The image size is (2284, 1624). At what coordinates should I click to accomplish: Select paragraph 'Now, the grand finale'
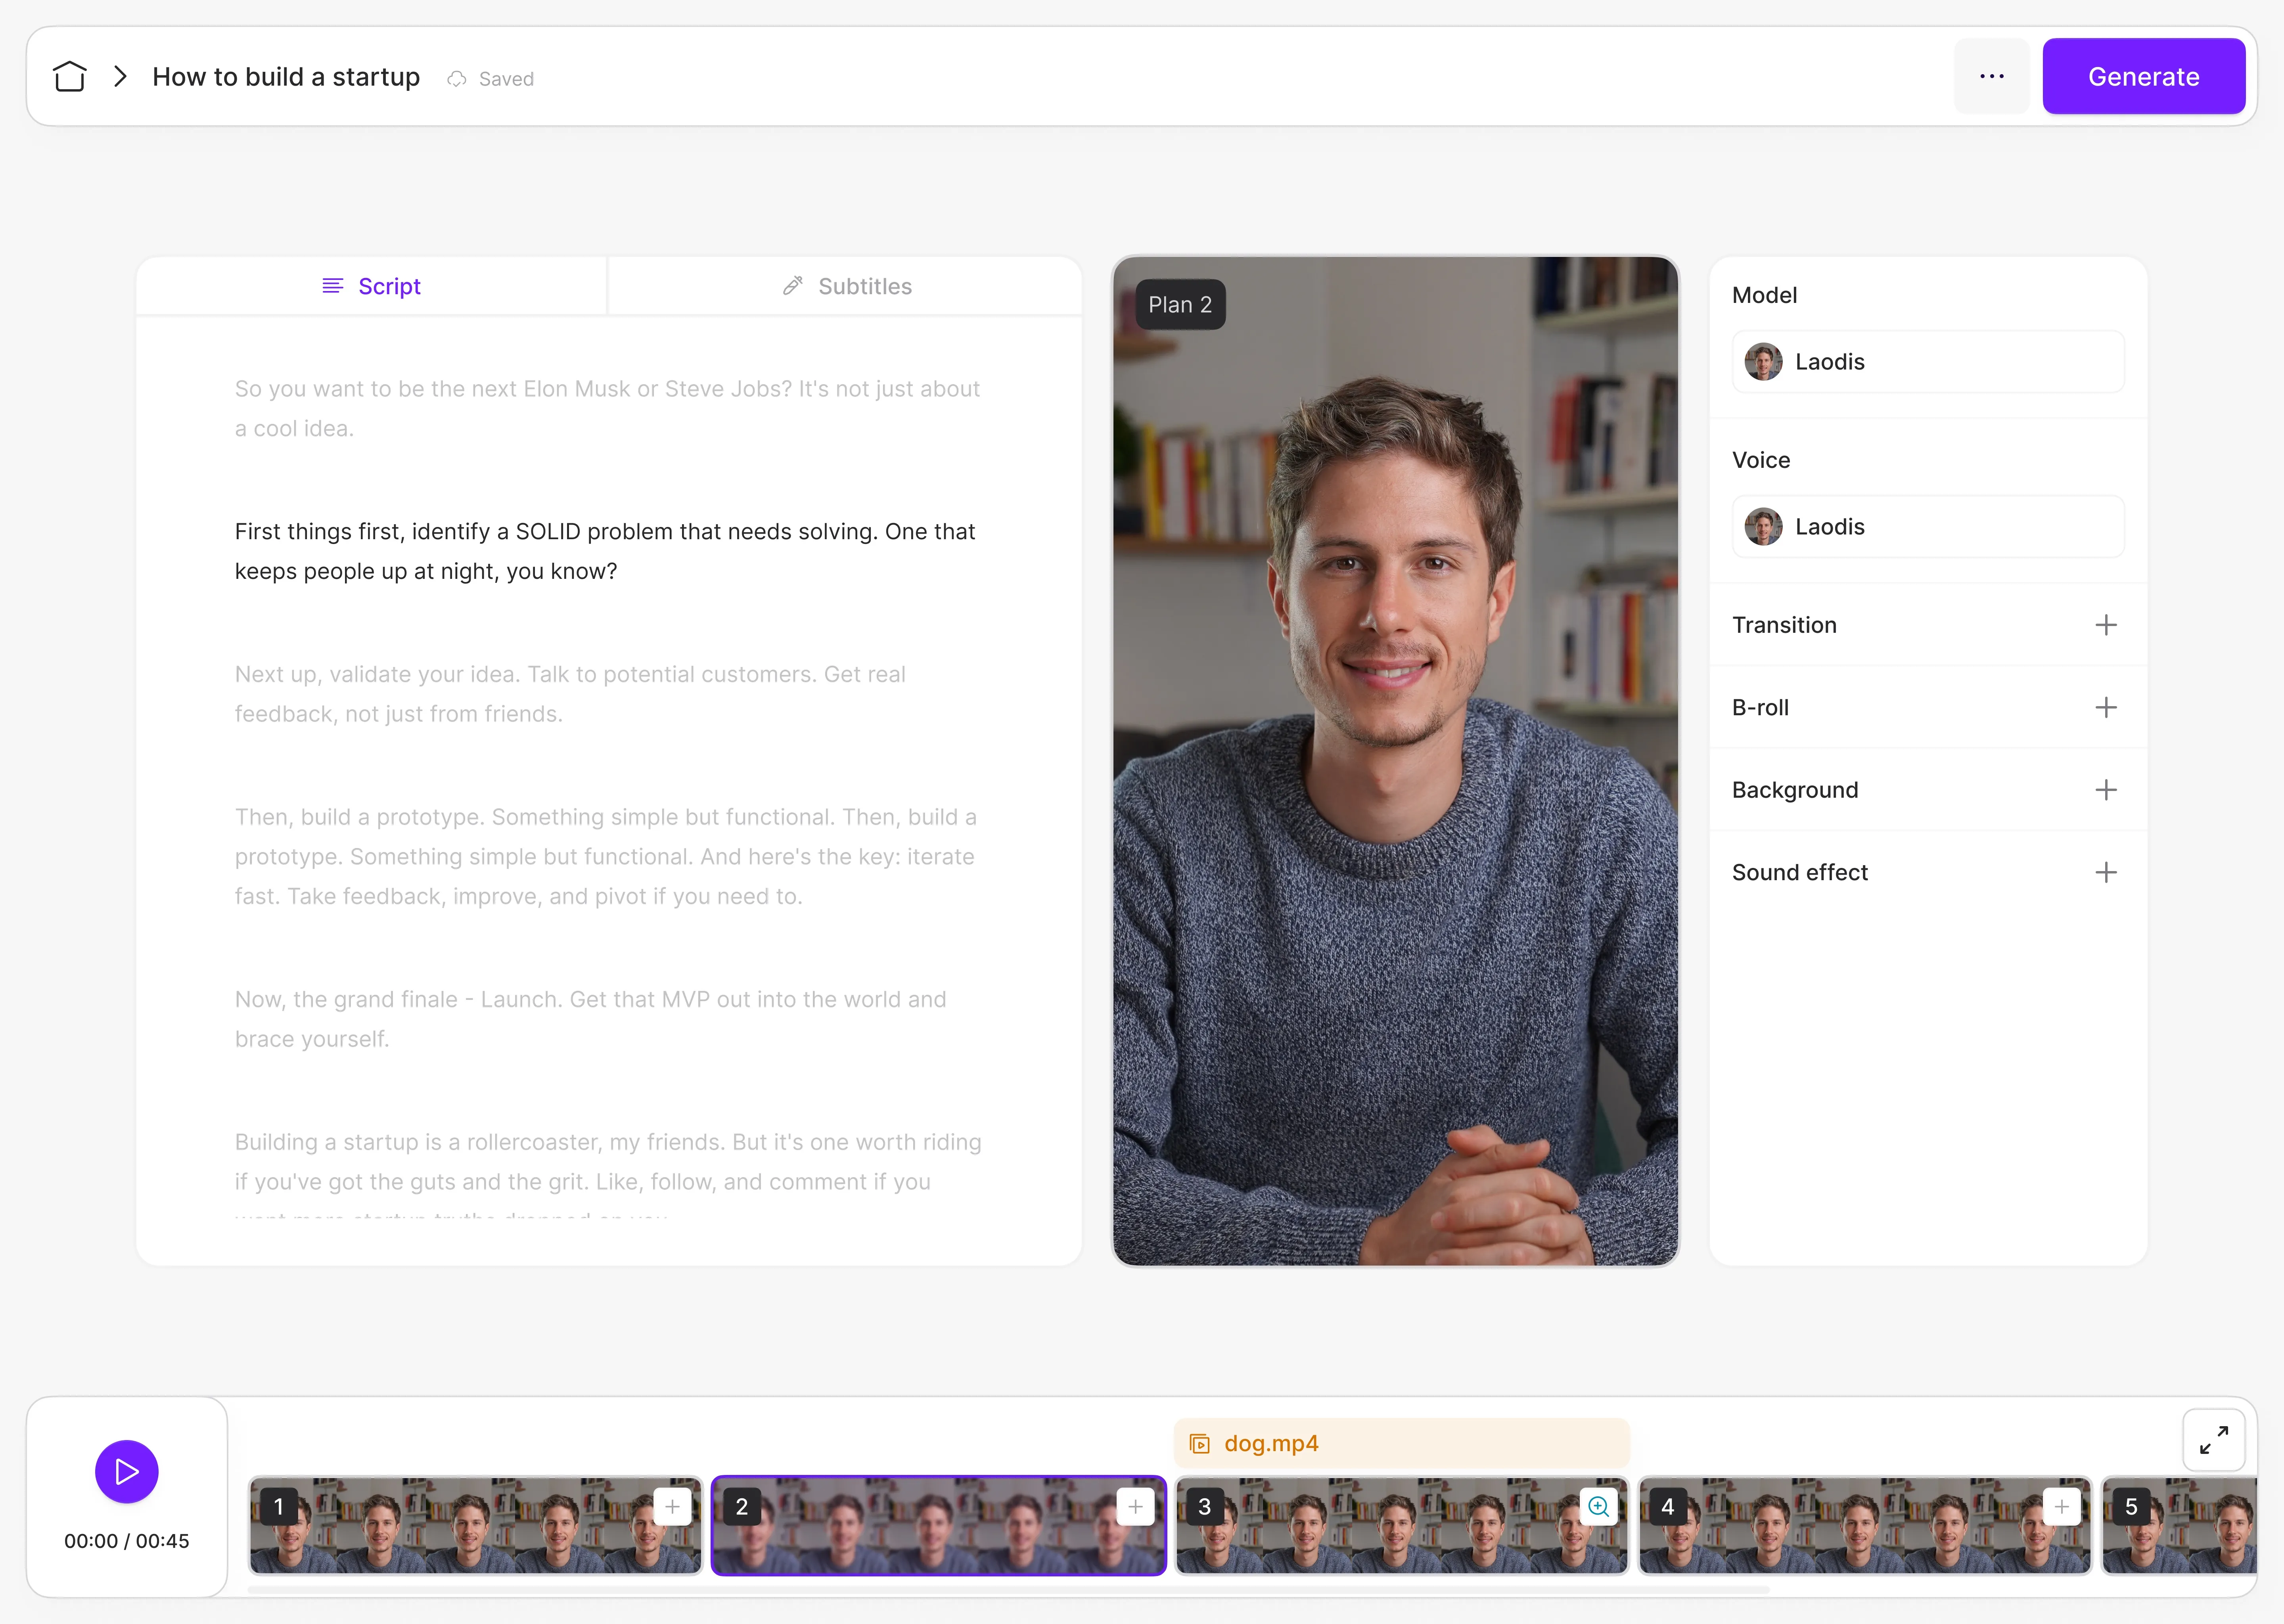coord(590,1019)
